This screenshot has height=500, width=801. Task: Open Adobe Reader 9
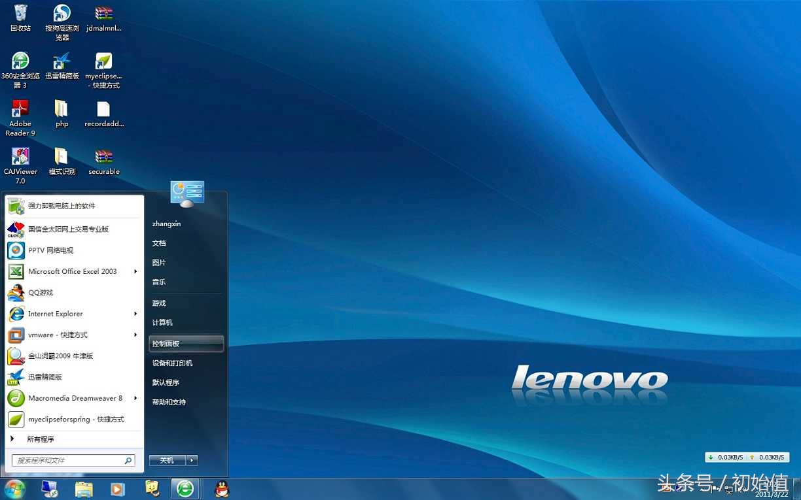(x=20, y=108)
